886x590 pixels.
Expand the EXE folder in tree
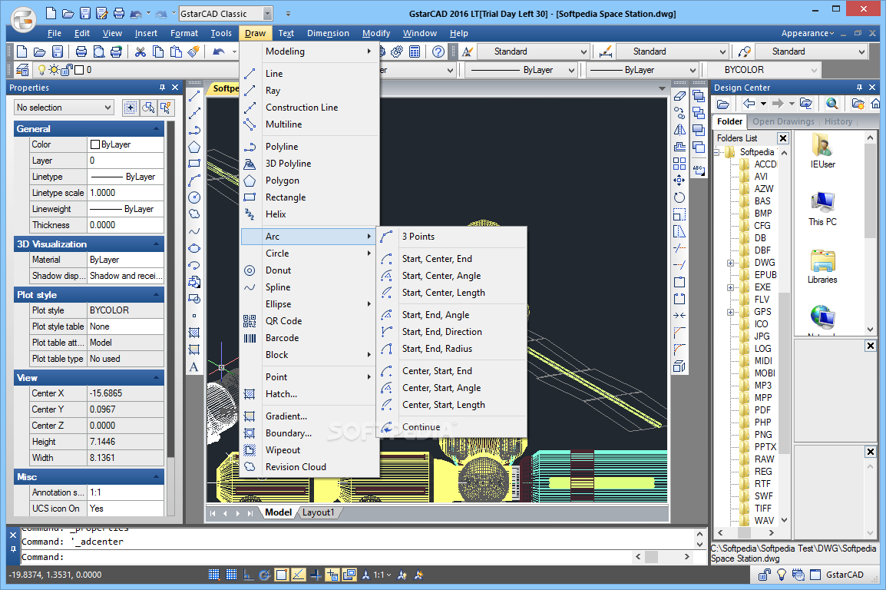(730, 287)
